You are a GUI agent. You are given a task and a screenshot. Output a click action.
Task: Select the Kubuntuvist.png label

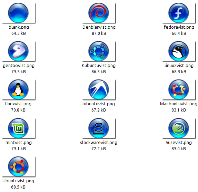(x=99, y=66)
